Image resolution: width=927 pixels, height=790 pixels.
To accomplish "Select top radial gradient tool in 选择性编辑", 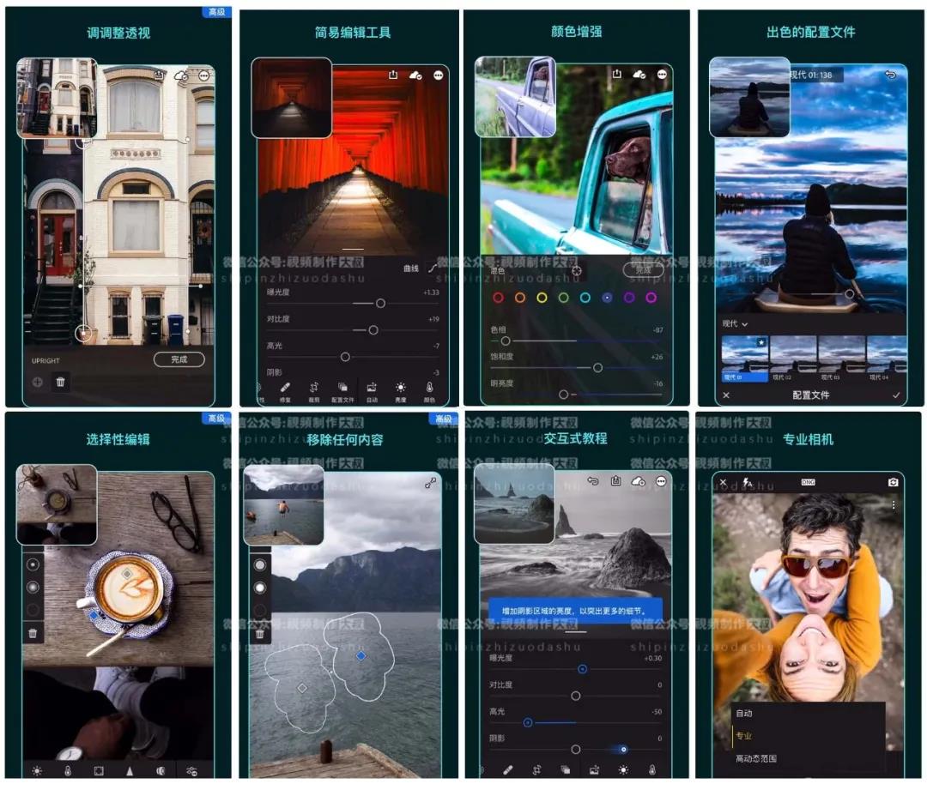I will pos(33,565).
